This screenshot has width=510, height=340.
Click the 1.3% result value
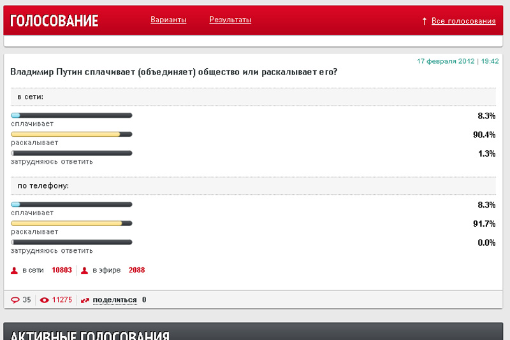(x=486, y=153)
